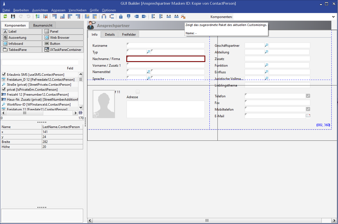Click the down arrow of the field list scrollbar

click(x=81, y=108)
